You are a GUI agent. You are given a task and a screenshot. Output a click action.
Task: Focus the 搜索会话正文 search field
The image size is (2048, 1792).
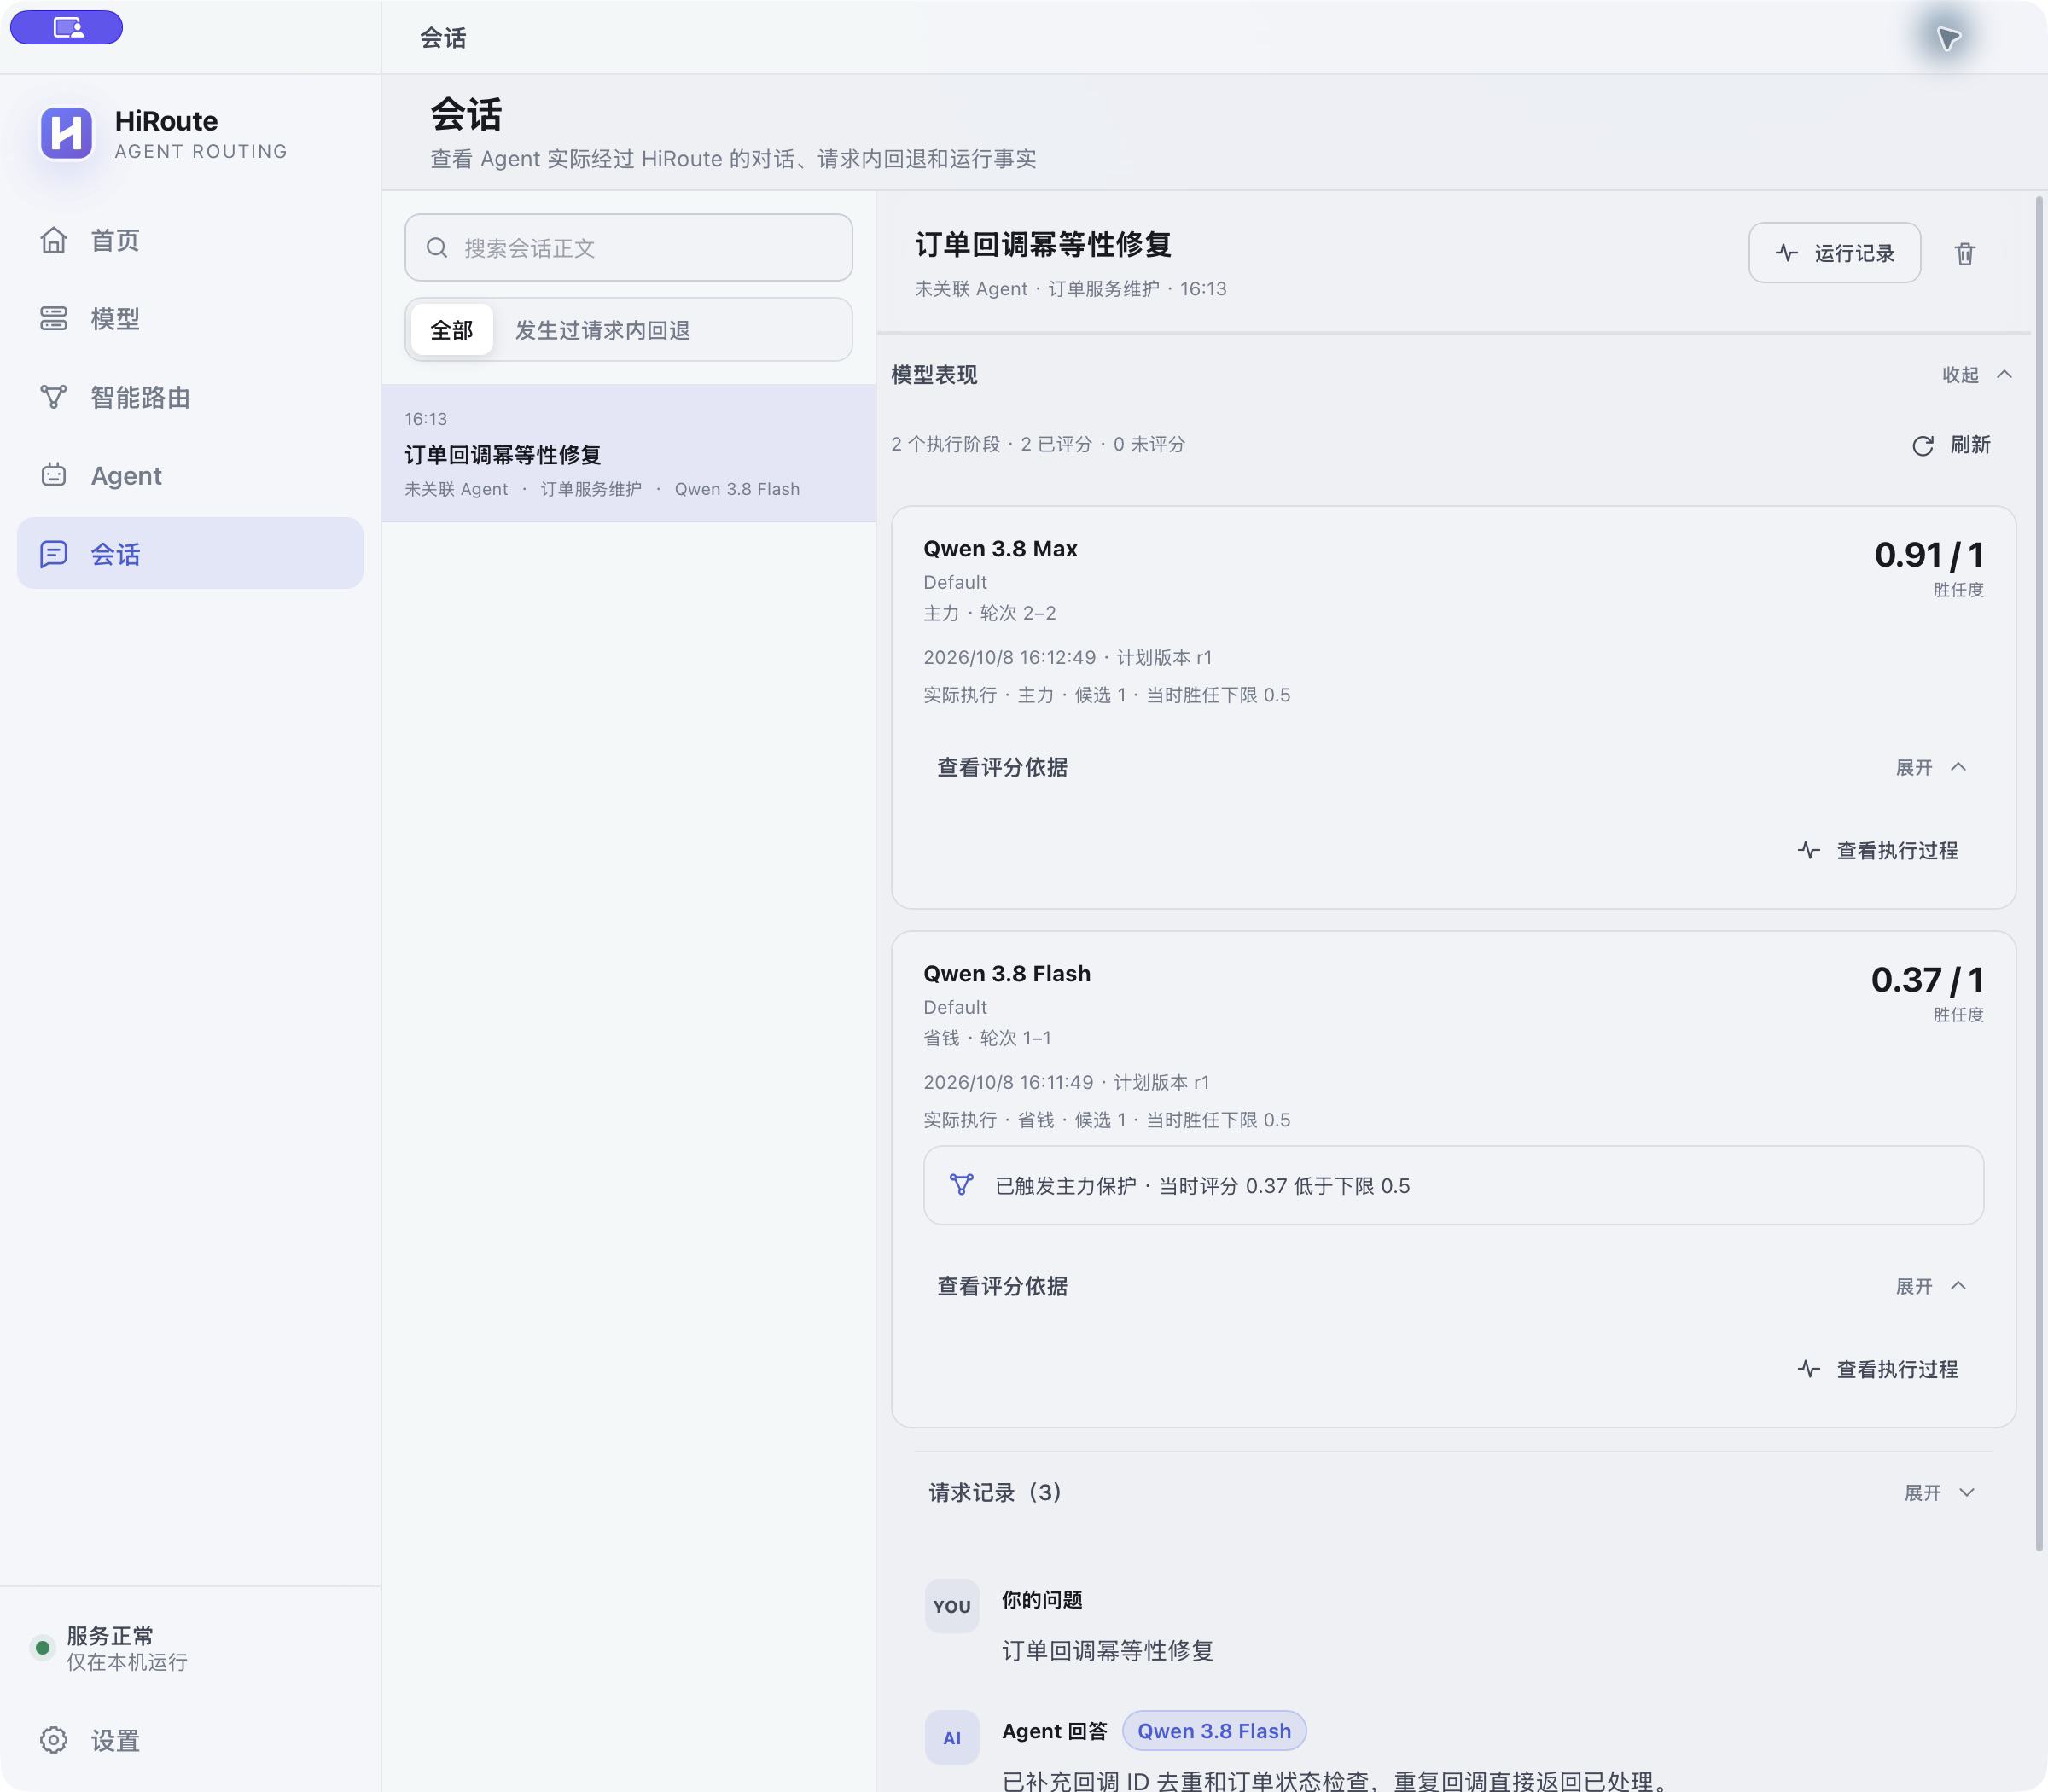pos(628,248)
